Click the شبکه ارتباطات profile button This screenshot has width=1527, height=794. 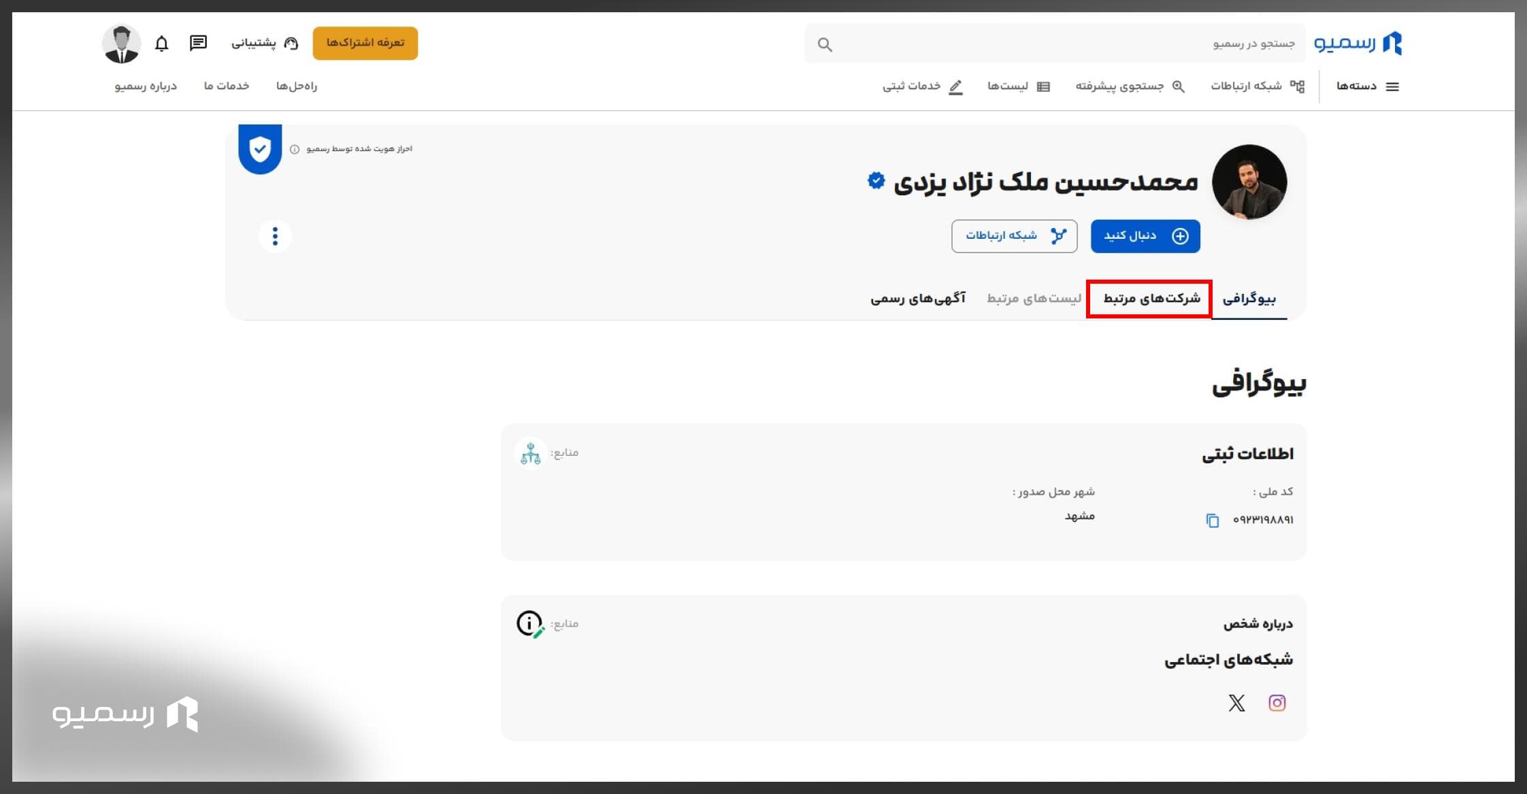tap(1015, 236)
